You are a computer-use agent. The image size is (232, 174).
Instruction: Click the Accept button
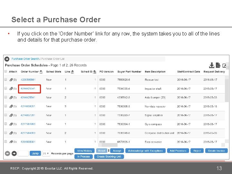pos(117,151)
